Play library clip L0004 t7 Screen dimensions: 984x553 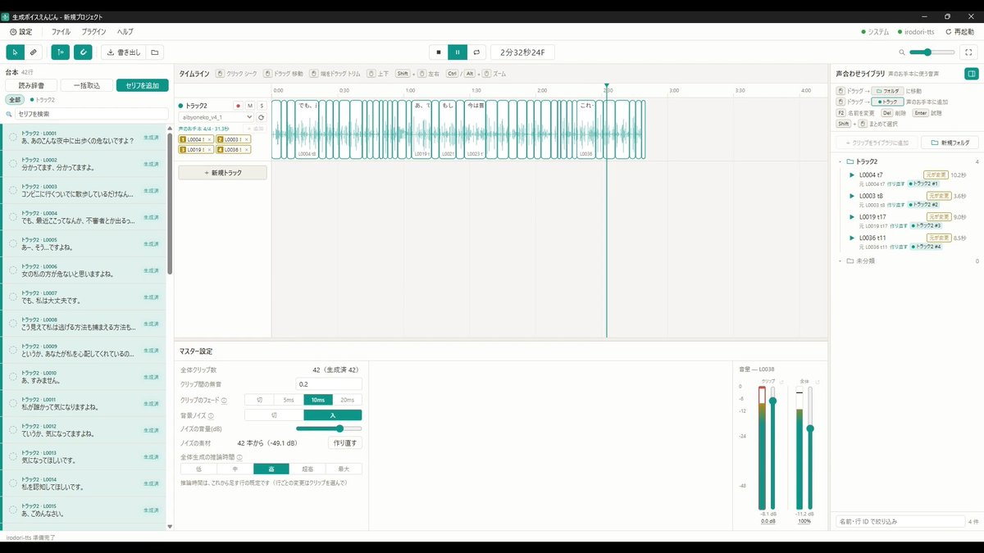click(x=852, y=175)
